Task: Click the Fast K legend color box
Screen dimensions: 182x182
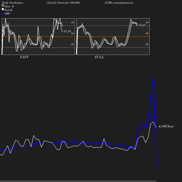Action: pos(3,9)
